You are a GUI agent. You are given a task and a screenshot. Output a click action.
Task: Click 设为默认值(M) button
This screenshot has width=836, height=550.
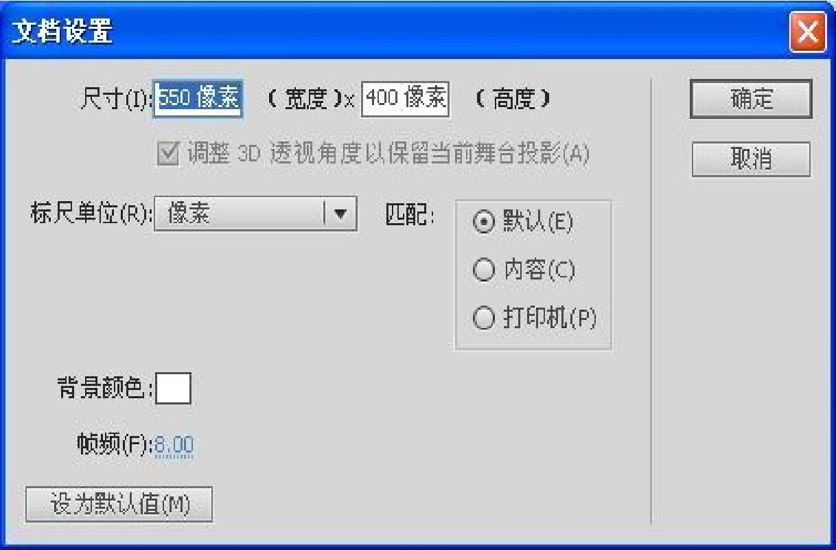(119, 505)
